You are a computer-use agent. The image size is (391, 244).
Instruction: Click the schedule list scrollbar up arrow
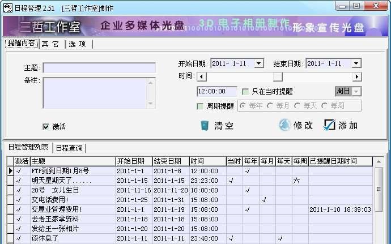click(x=379, y=161)
